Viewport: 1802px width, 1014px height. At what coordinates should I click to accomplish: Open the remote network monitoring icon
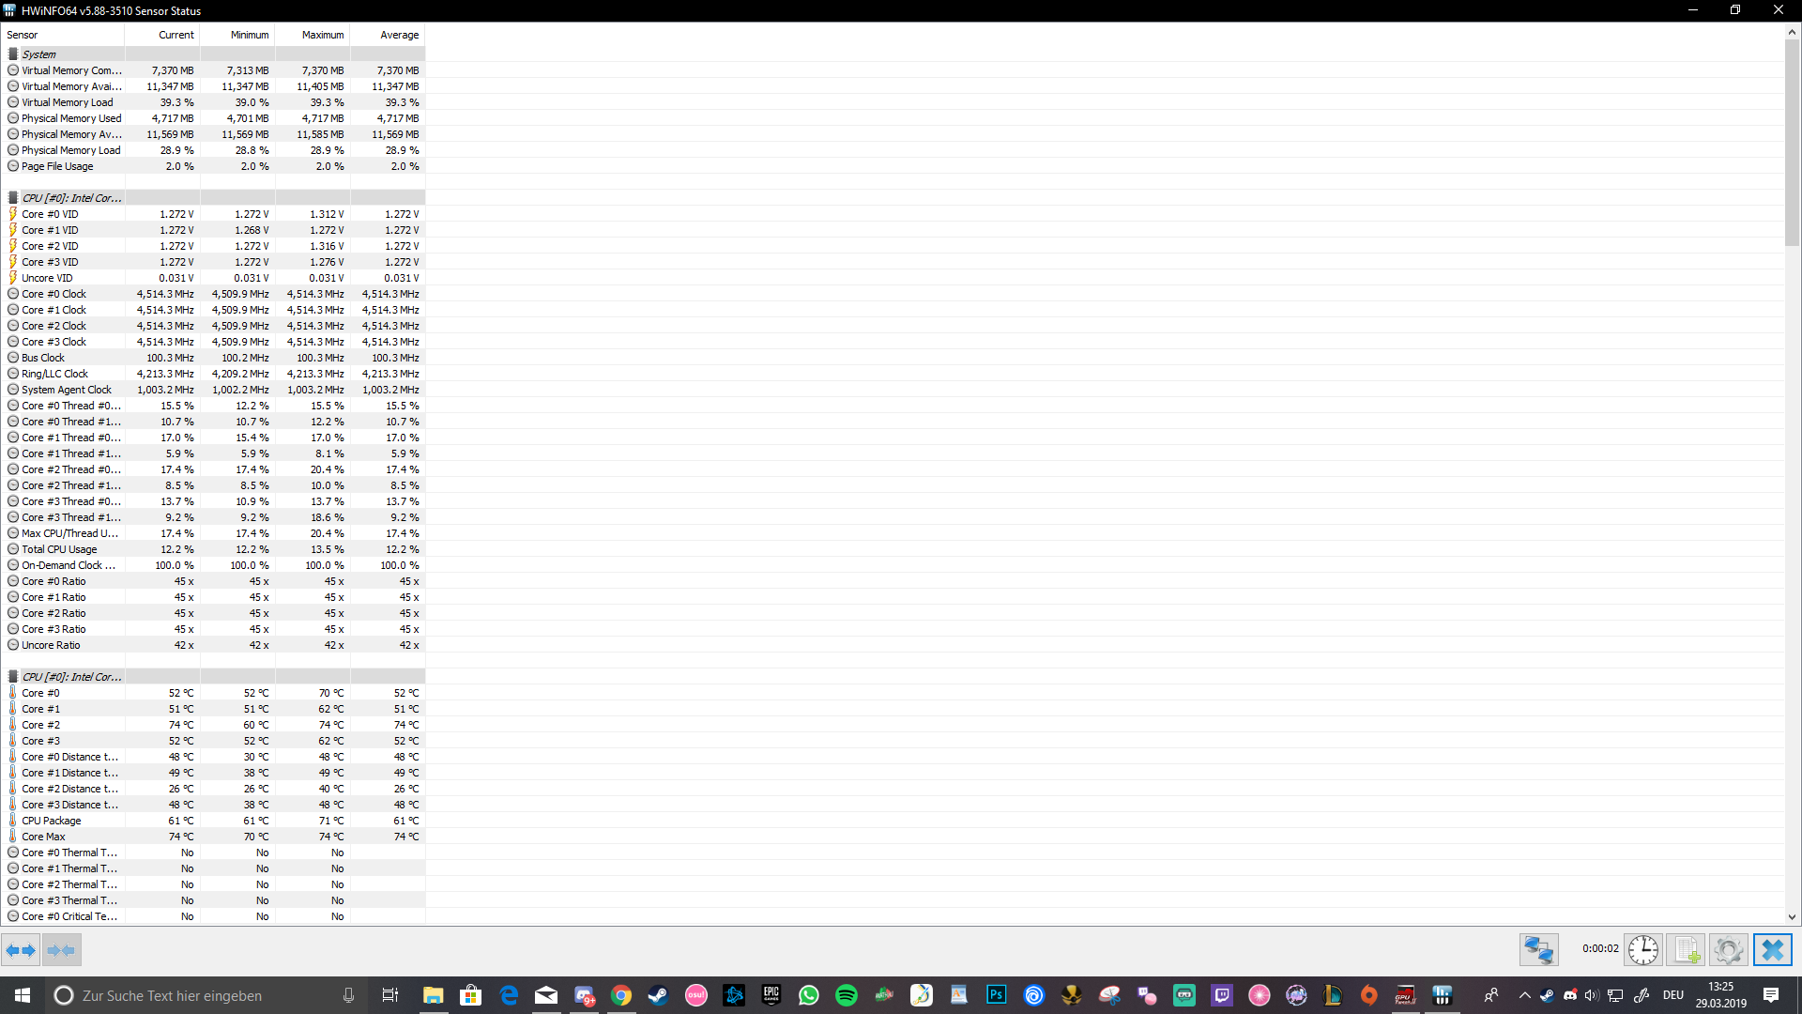tap(1538, 950)
